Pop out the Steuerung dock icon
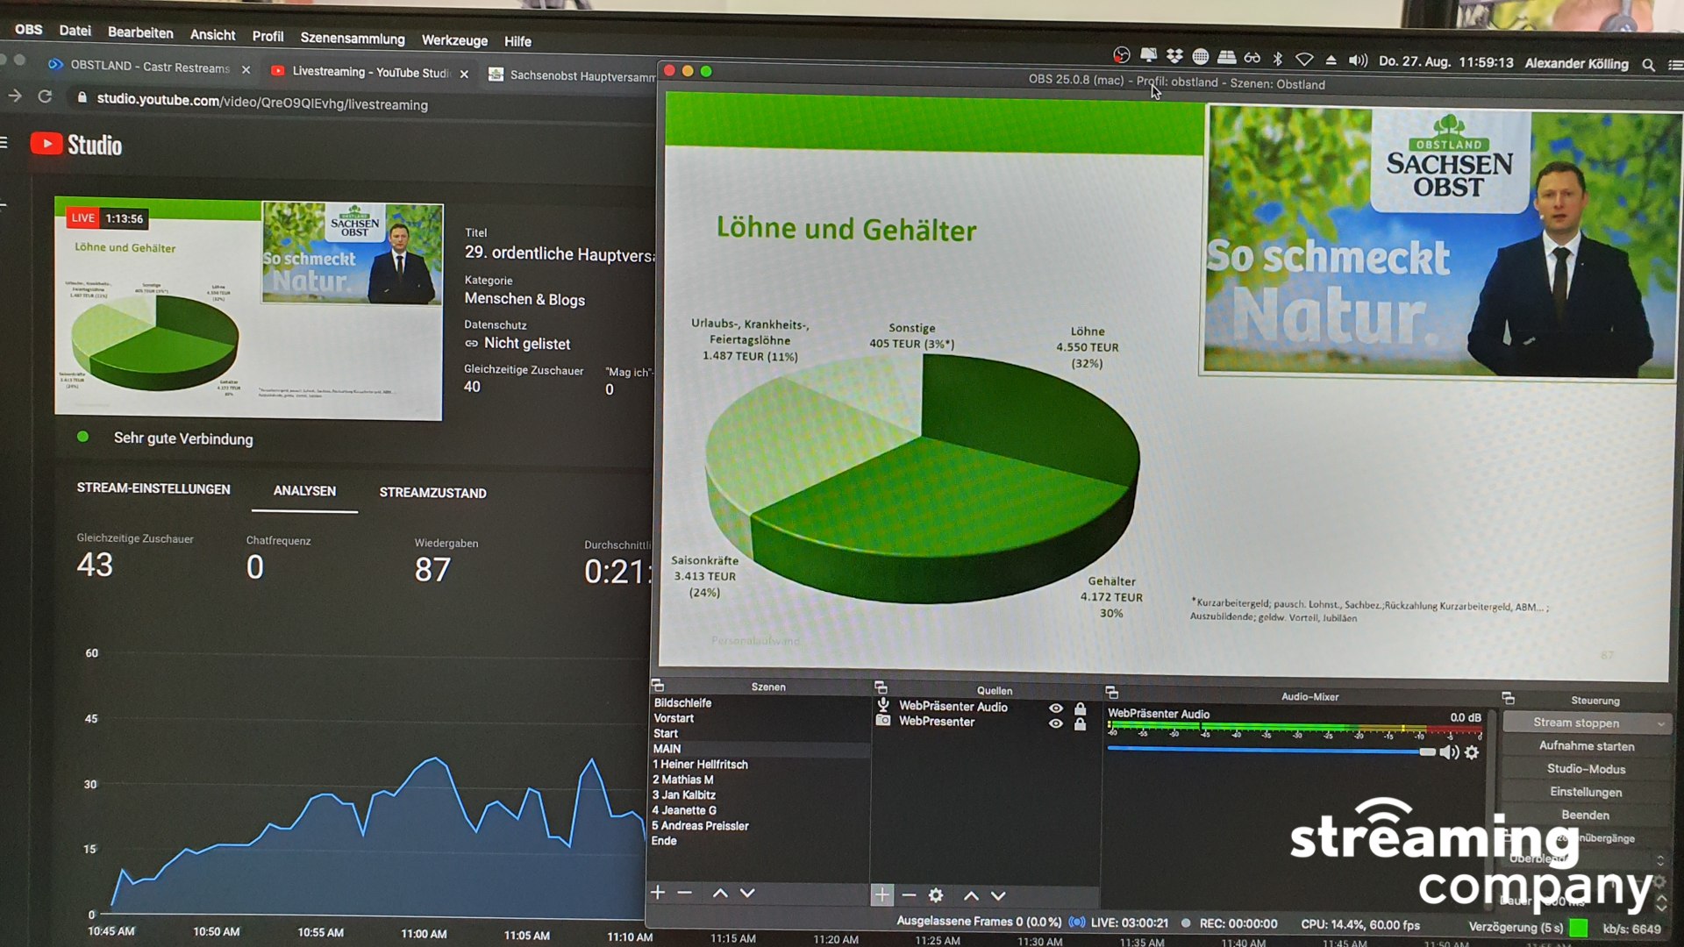The width and height of the screenshot is (1684, 947). 1508,699
